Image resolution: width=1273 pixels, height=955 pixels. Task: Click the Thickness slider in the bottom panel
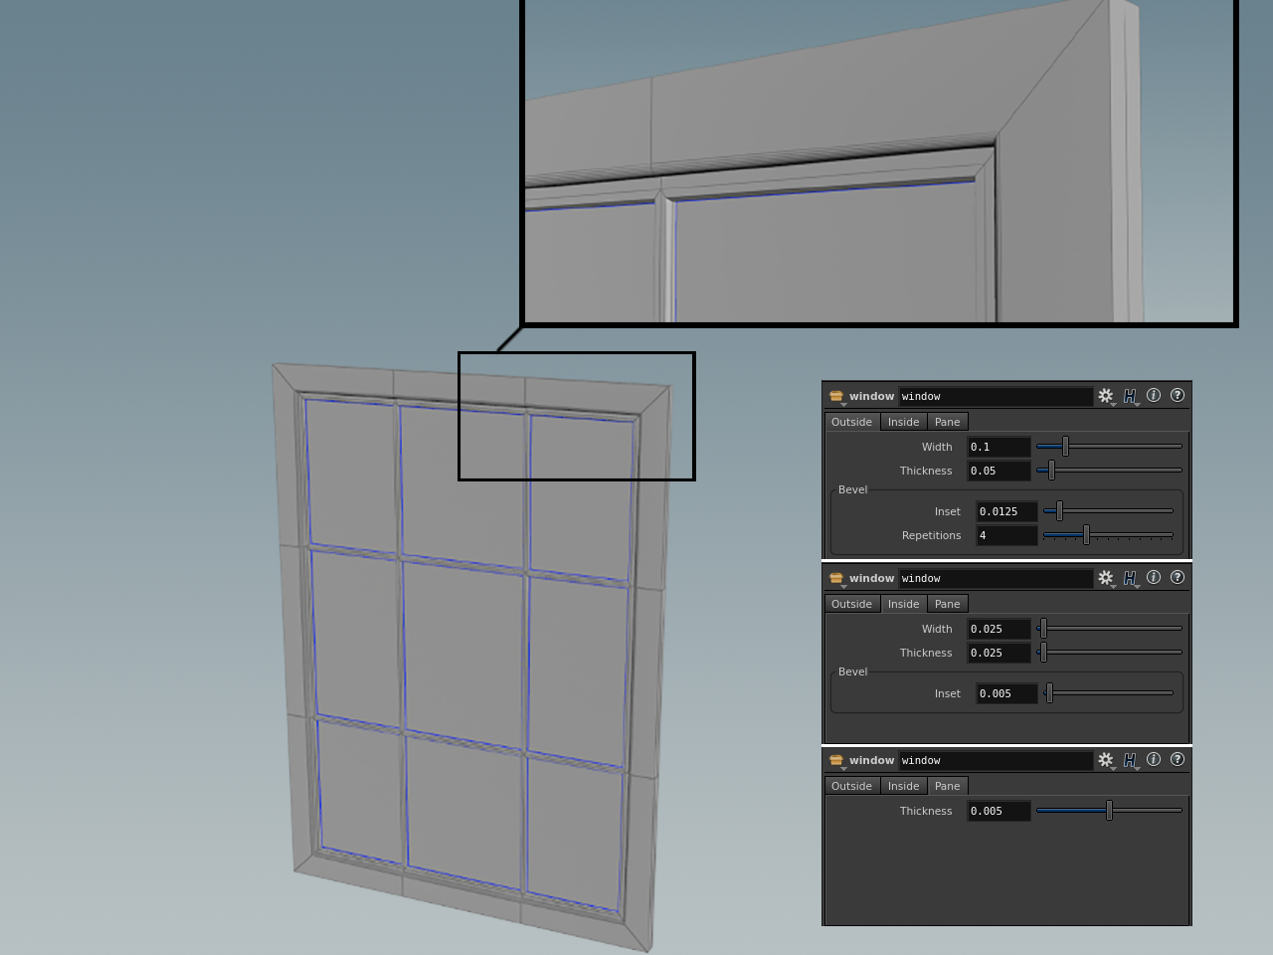click(x=1109, y=811)
